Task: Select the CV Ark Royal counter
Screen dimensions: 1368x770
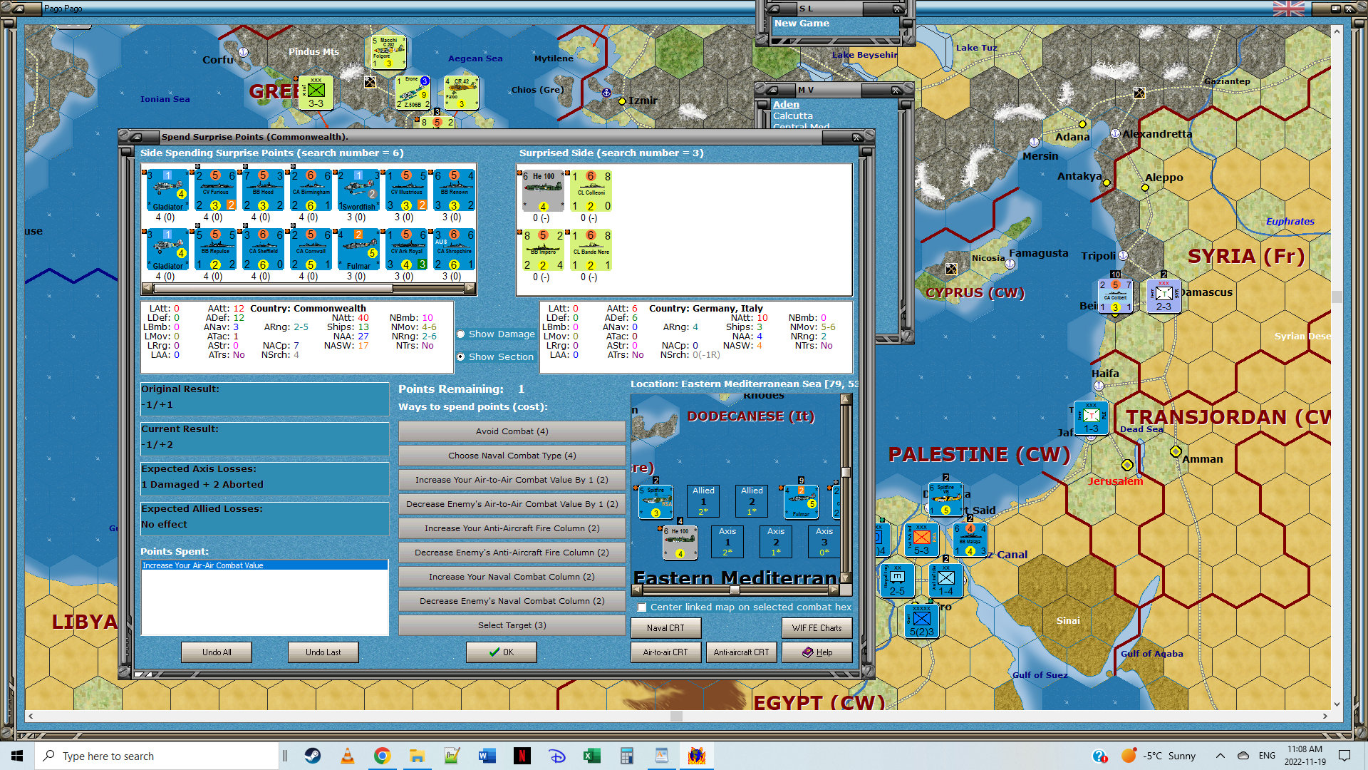Action: [x=405, y=249]
